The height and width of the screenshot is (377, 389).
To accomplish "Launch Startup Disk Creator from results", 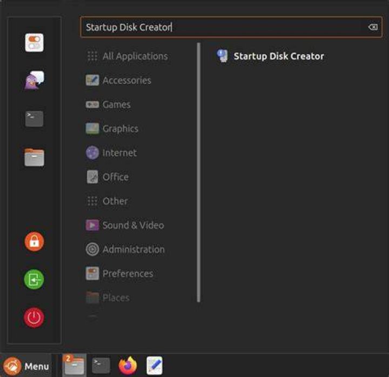I will (271, 56).
